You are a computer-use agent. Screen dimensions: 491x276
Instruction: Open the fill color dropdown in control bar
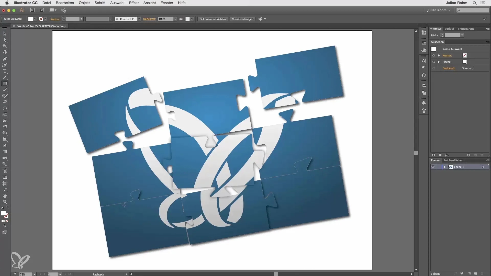click(35, 19)
